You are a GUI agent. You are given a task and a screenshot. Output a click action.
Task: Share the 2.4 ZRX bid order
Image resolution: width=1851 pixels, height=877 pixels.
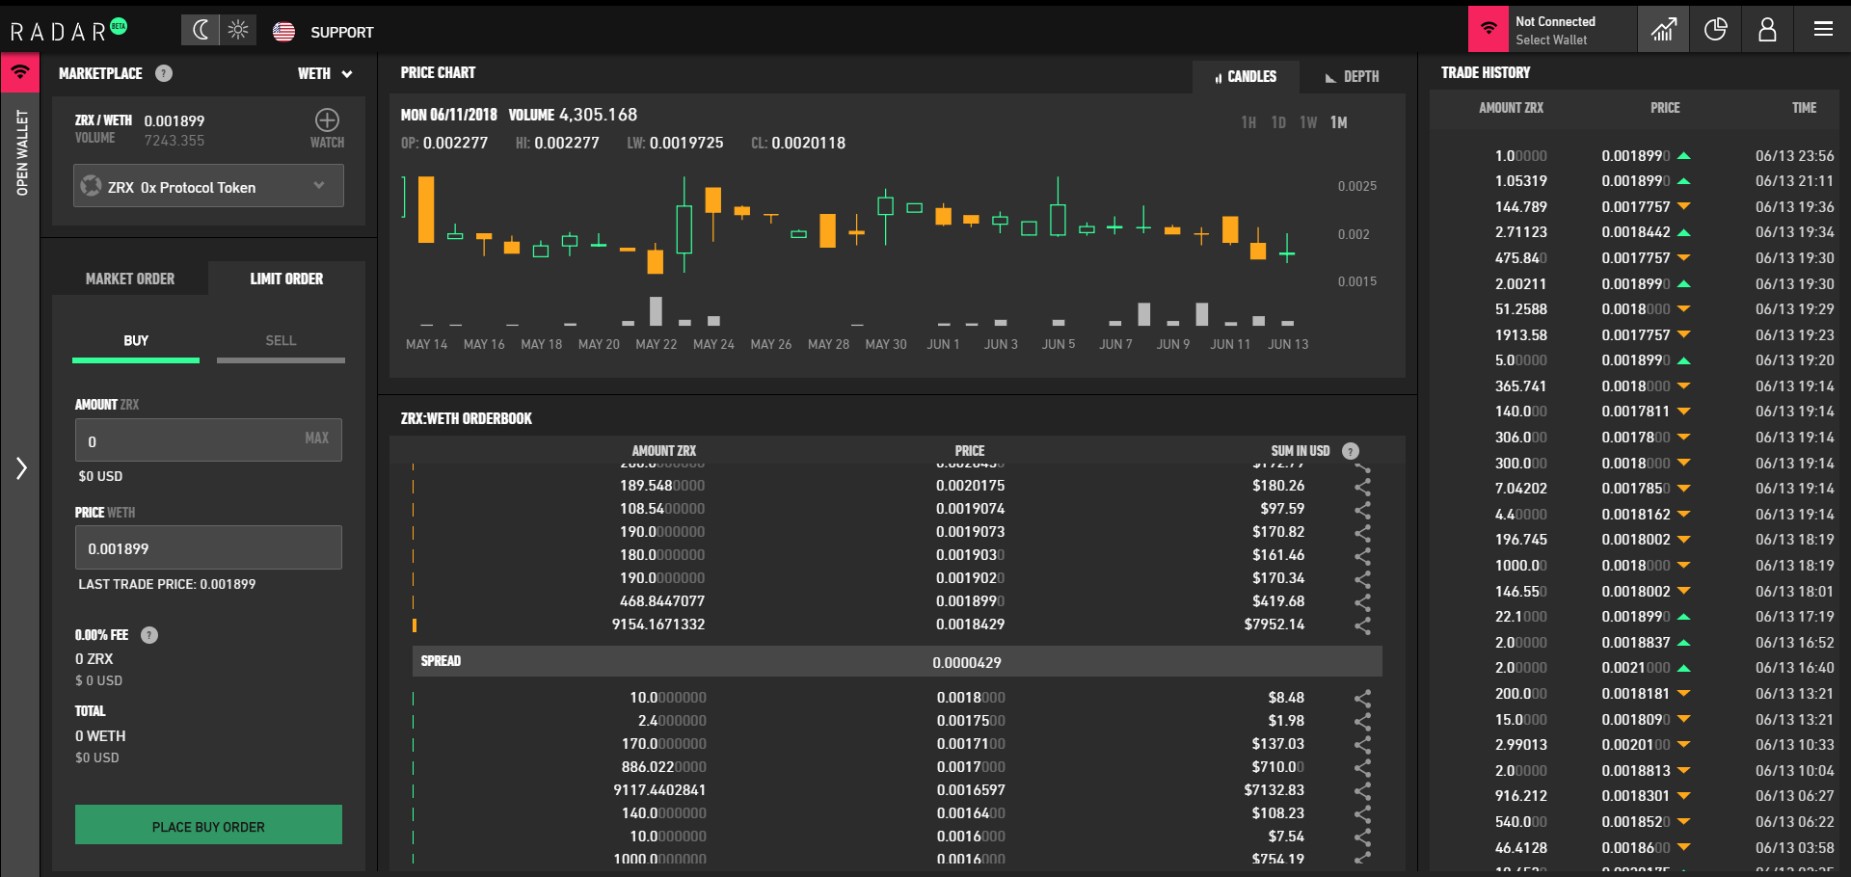1362,721
